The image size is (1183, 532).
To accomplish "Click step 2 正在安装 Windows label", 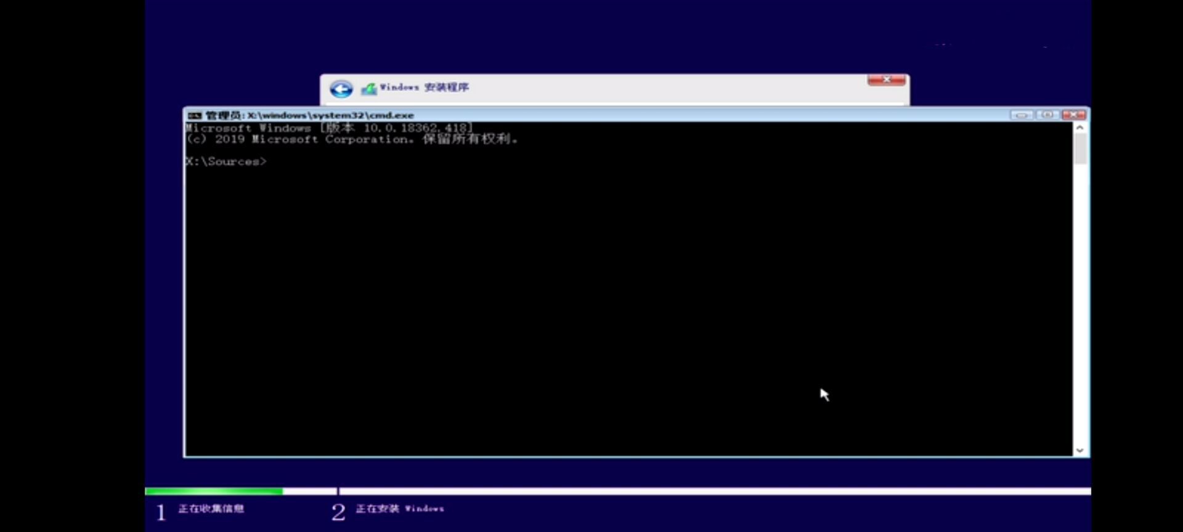I will (399, 509).
